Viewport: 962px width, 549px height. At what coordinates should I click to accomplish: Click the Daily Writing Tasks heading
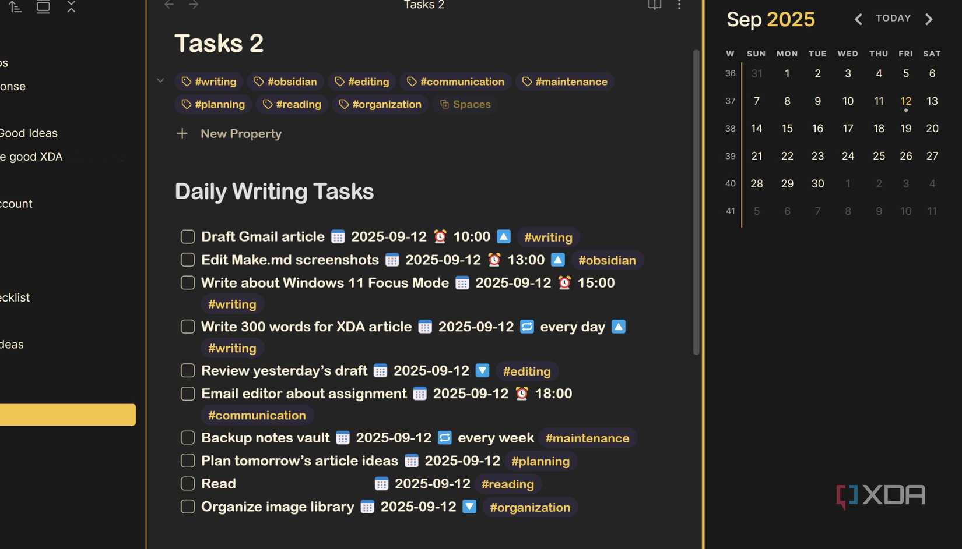(x=275, y=192)
